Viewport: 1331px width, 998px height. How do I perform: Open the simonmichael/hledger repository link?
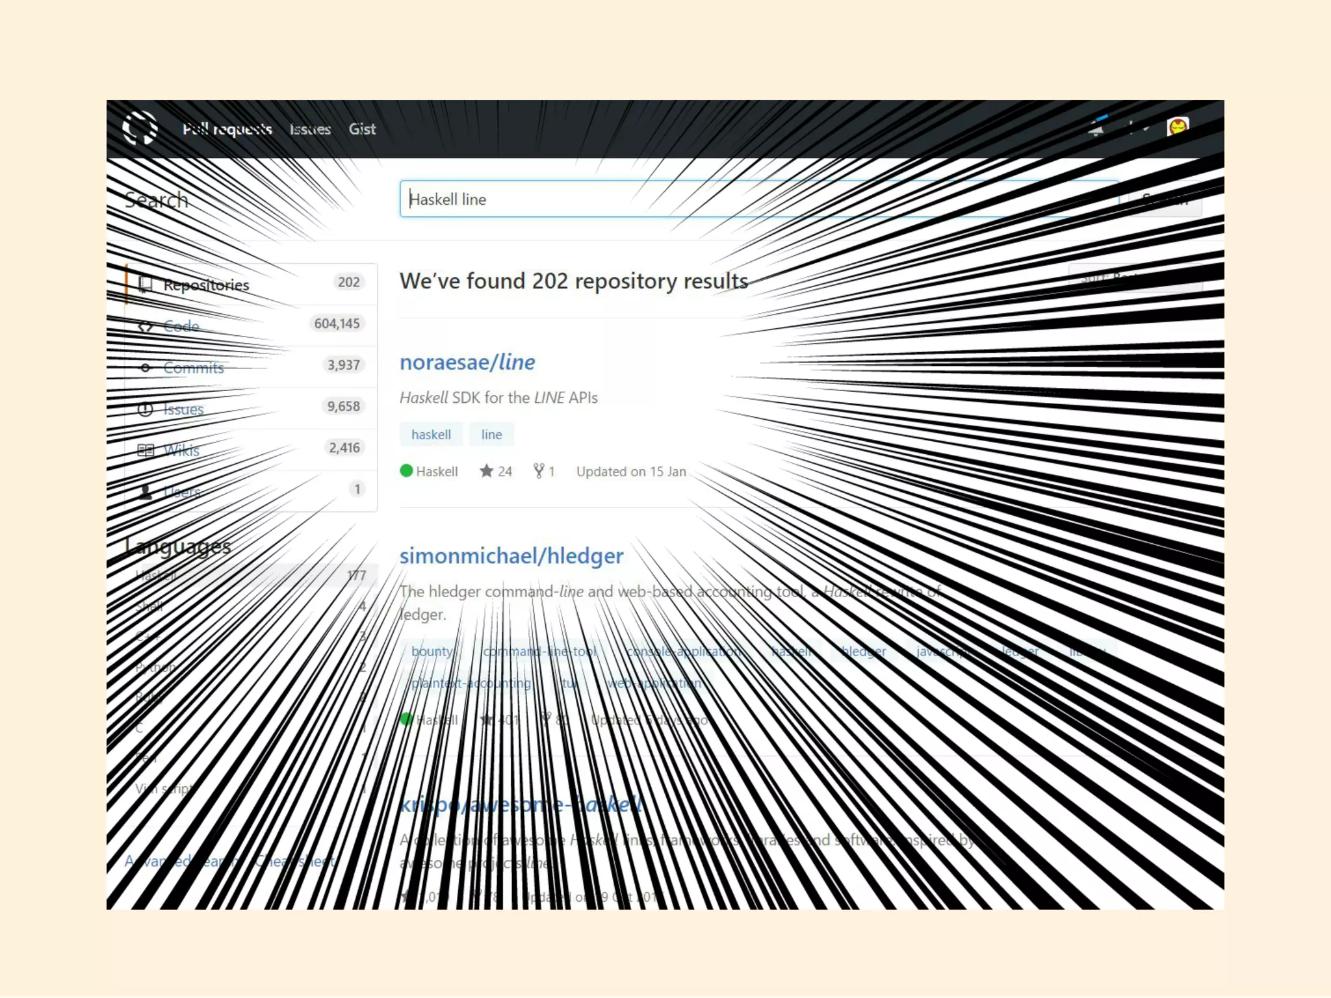[511, 556]
